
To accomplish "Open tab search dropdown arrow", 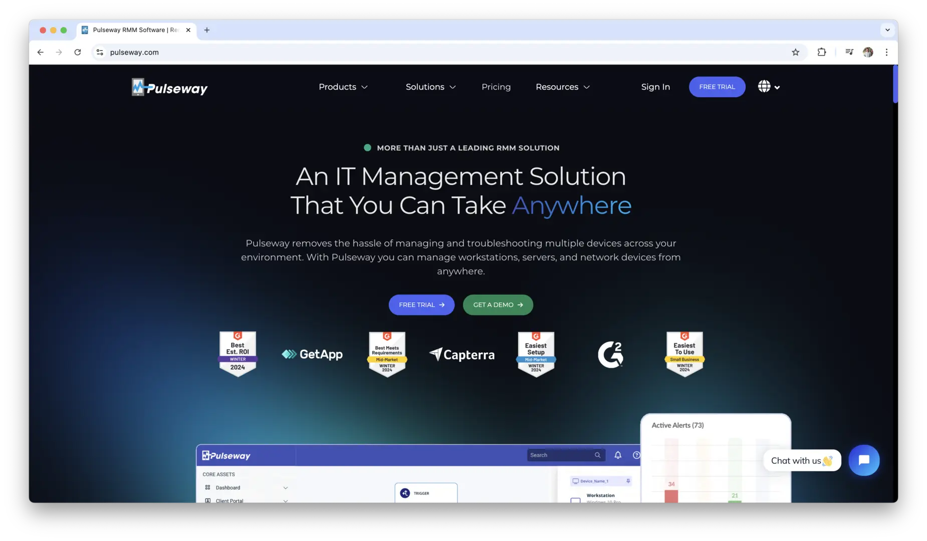I will click(887, 30).
